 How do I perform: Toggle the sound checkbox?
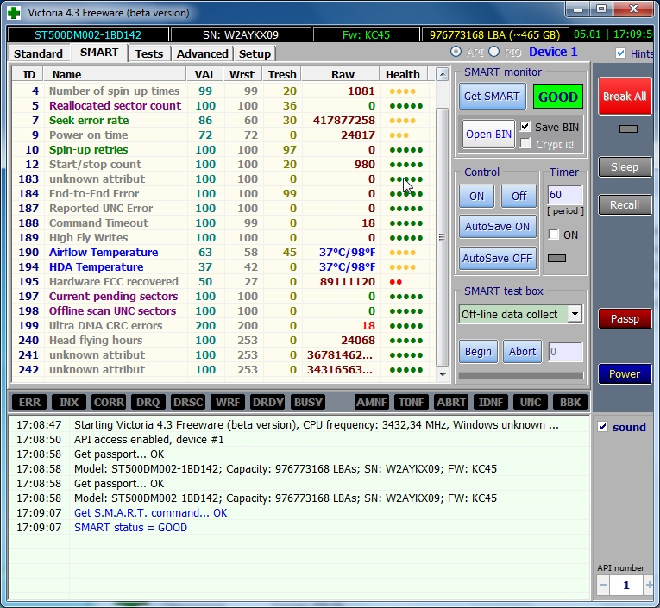click(x=602, y=427)
